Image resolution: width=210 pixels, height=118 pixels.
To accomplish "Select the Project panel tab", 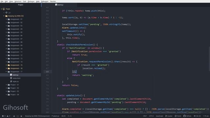I will (20, 5).
